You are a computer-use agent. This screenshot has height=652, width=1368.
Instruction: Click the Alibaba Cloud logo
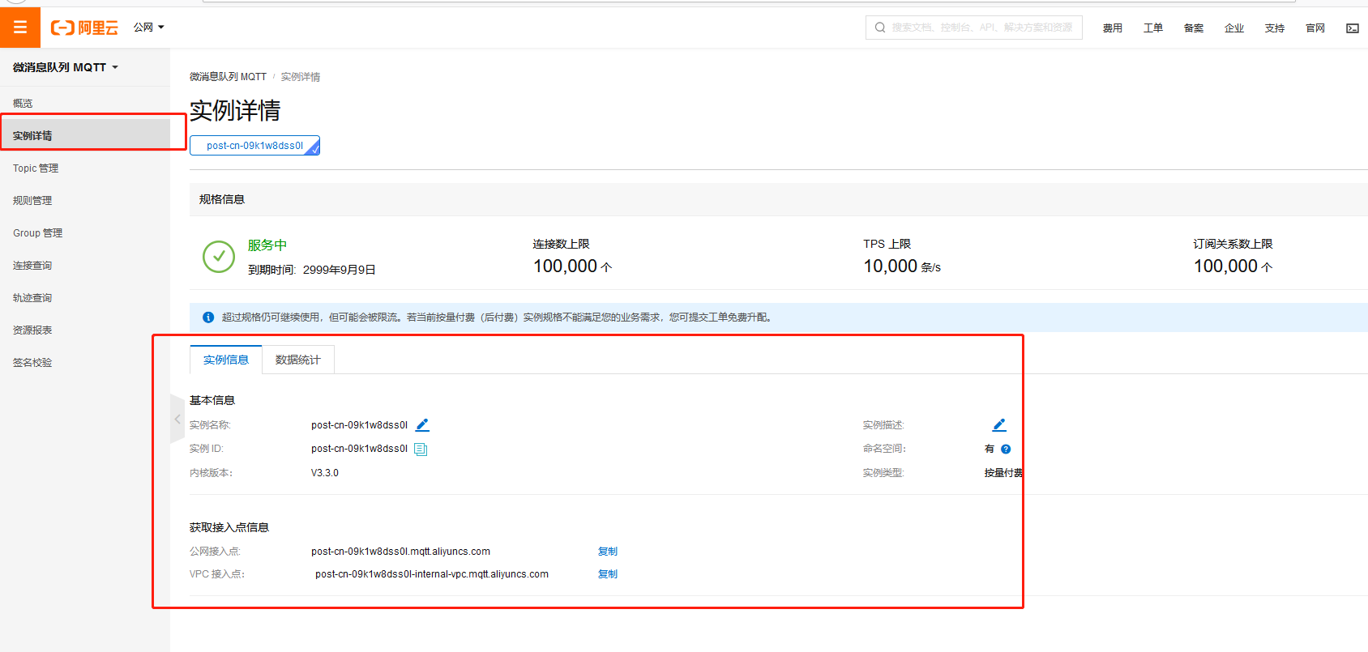coord(84,28)
